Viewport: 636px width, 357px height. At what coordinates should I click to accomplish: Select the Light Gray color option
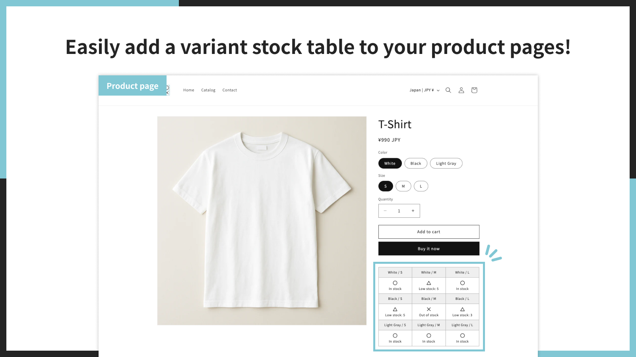point(446,163)
